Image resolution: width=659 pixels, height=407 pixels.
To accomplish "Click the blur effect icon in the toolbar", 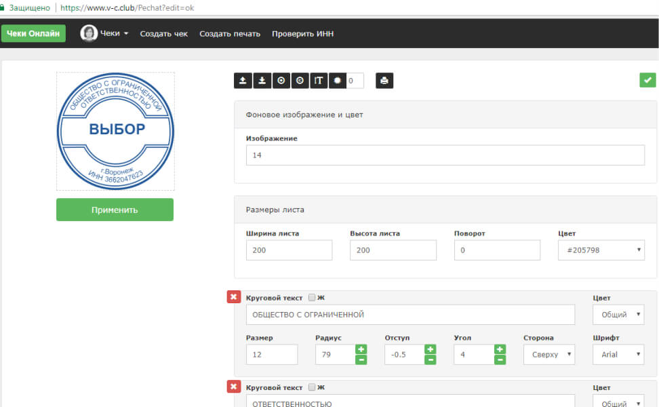I will click(x=338, y=81).
